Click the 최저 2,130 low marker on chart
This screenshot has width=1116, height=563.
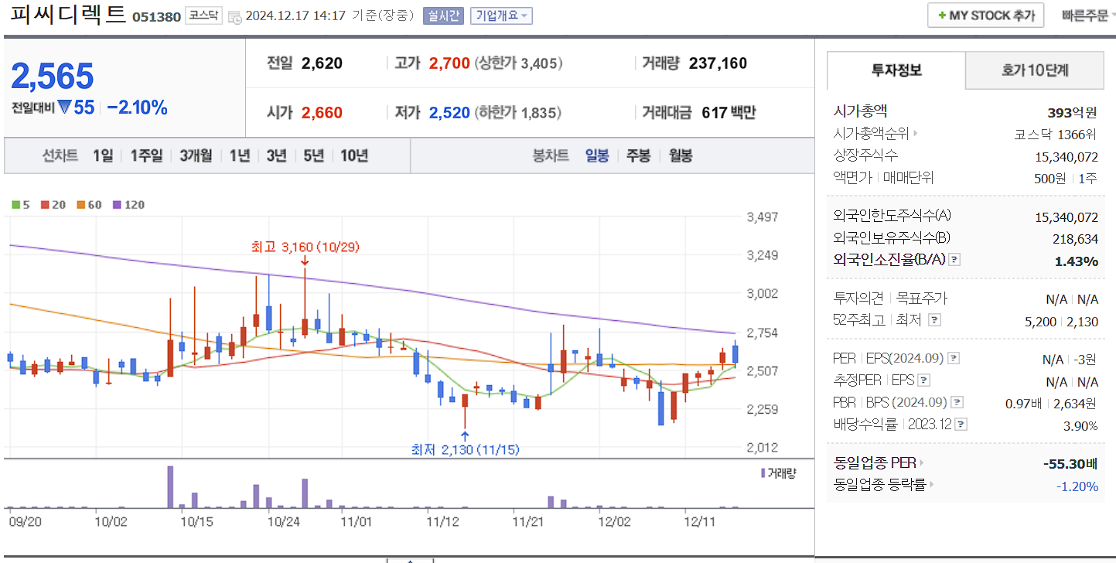click(x=464, y=449)
